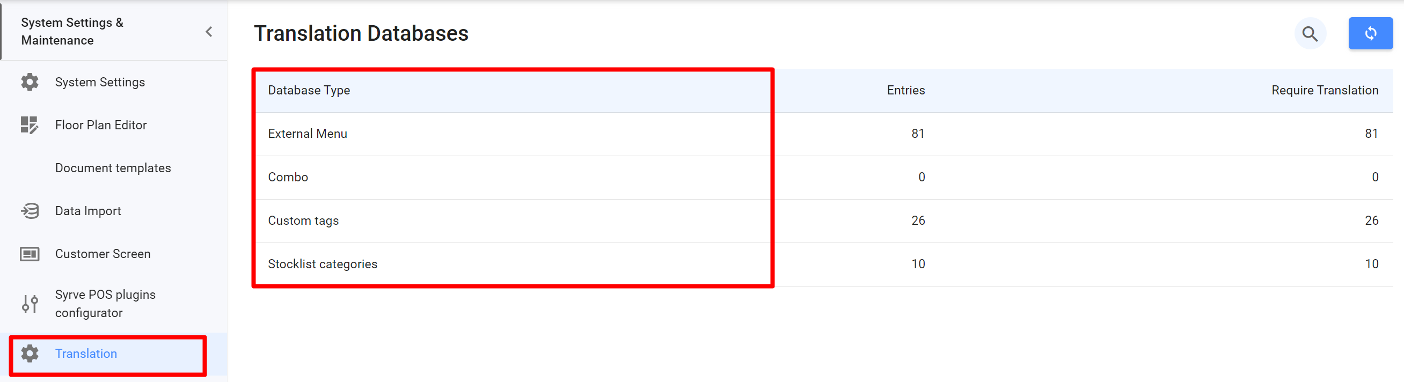Sort by Database Type column header
Screen dimensions: 1404x382
click(x=309, y=91)
